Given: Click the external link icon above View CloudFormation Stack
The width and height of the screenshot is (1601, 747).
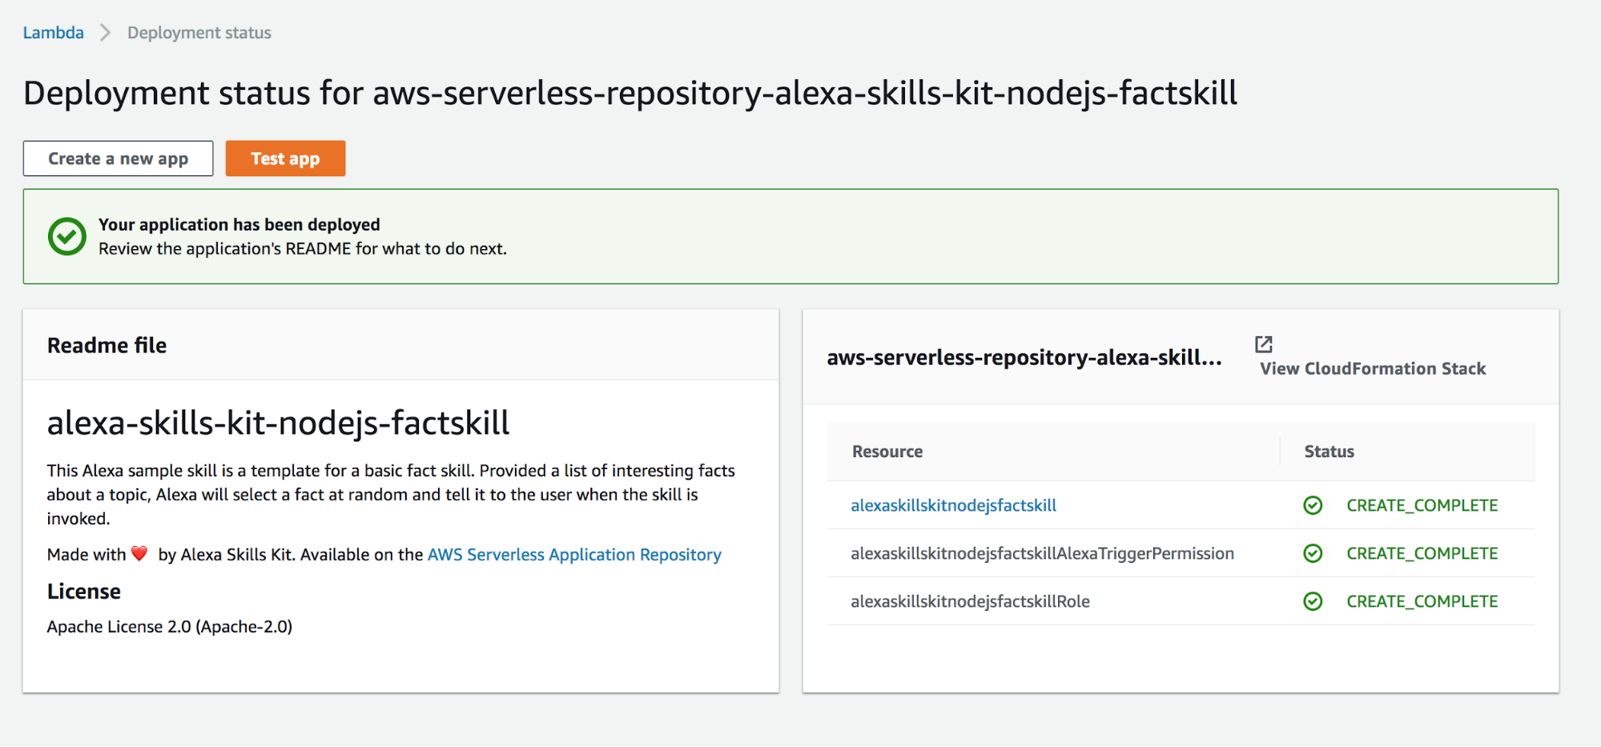Looking at the screenshot, I should pos(1263,344).
